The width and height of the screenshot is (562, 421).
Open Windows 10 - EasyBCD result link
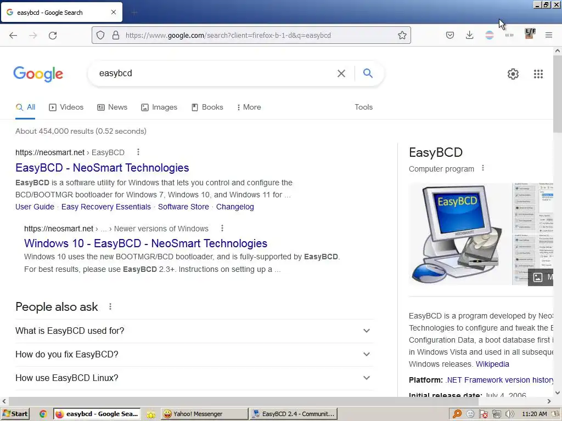(x=145, y=243)
